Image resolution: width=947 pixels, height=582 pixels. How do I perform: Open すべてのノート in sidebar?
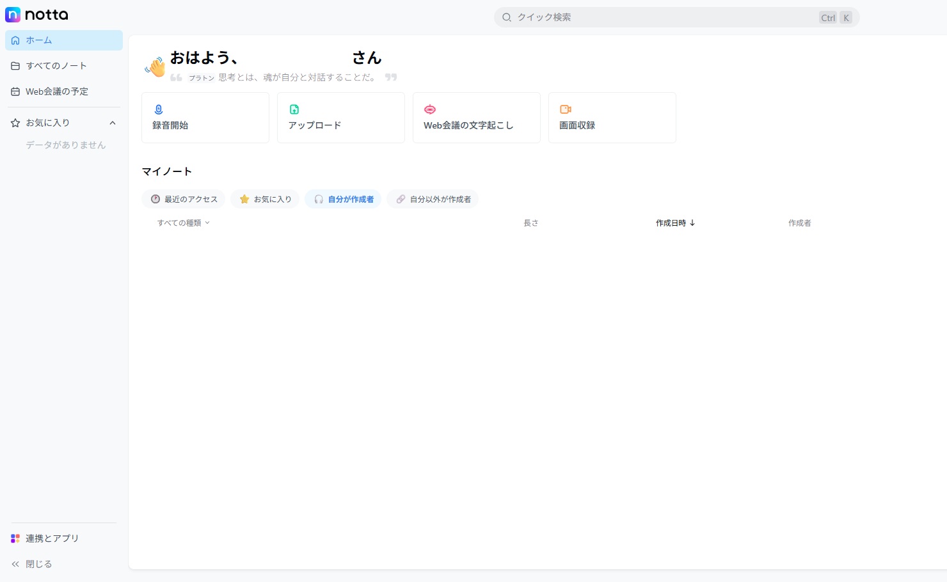tap(56, 66)
